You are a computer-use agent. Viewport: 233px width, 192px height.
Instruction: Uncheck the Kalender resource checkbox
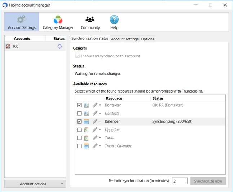click(79, 121)
